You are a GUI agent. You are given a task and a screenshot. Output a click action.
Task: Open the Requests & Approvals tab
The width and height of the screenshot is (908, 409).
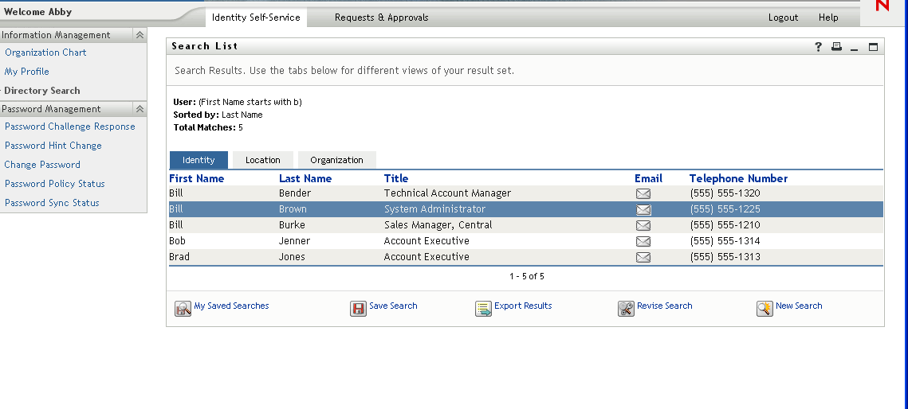point(381,18)
